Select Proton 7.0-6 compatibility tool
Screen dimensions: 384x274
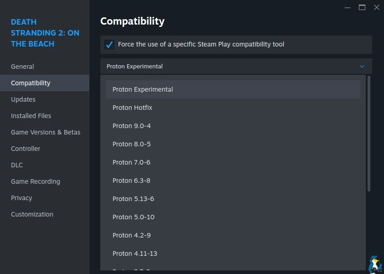point(131,162)
